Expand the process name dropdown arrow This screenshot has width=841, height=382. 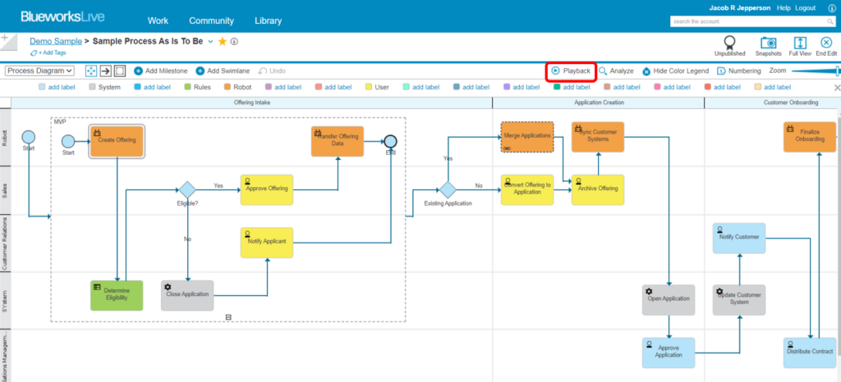[x=210, y=41]
